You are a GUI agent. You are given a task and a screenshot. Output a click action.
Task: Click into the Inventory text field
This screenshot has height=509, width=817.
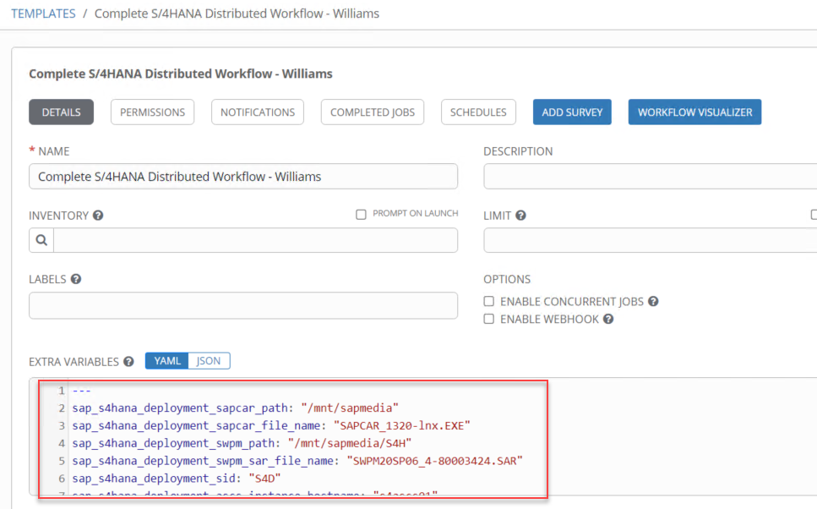(255, 240)
